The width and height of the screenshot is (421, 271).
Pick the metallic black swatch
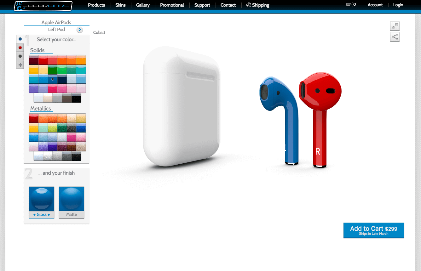click(x=76, y=156)
